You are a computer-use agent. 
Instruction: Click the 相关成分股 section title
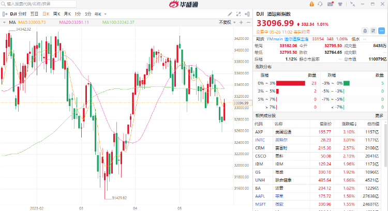[x=265, y=115]
